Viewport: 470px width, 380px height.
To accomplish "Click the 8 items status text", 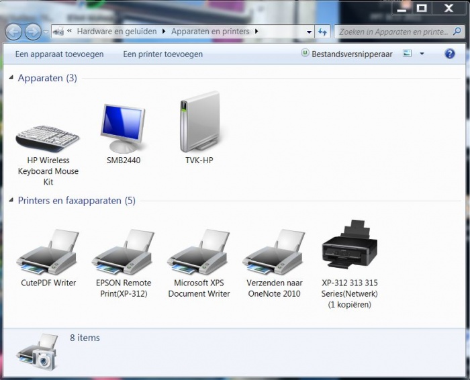I will (x=85, y=338).
